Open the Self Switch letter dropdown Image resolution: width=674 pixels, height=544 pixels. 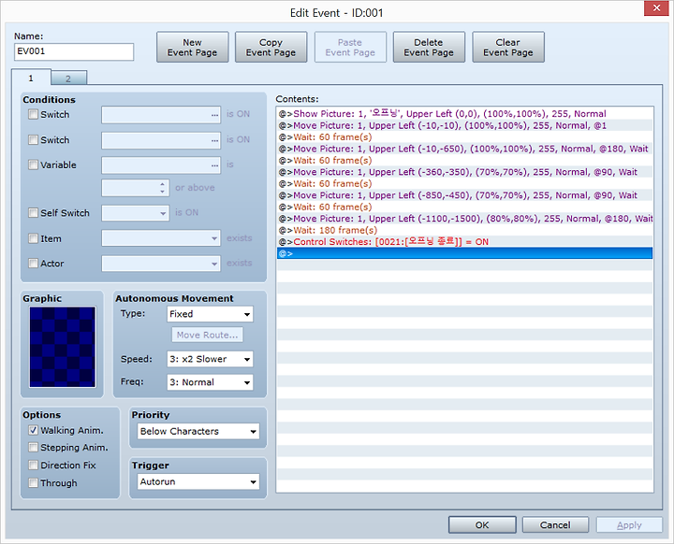(136, 213)
